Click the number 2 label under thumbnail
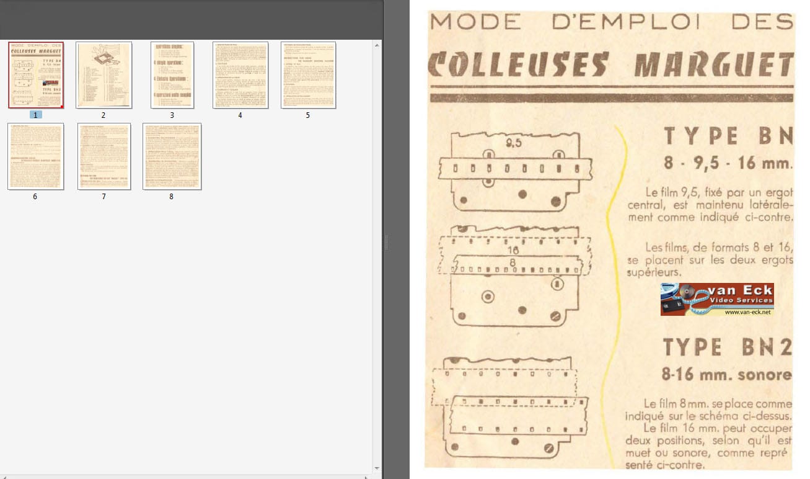Screen dimensions: 810x479 pos(103,115)
